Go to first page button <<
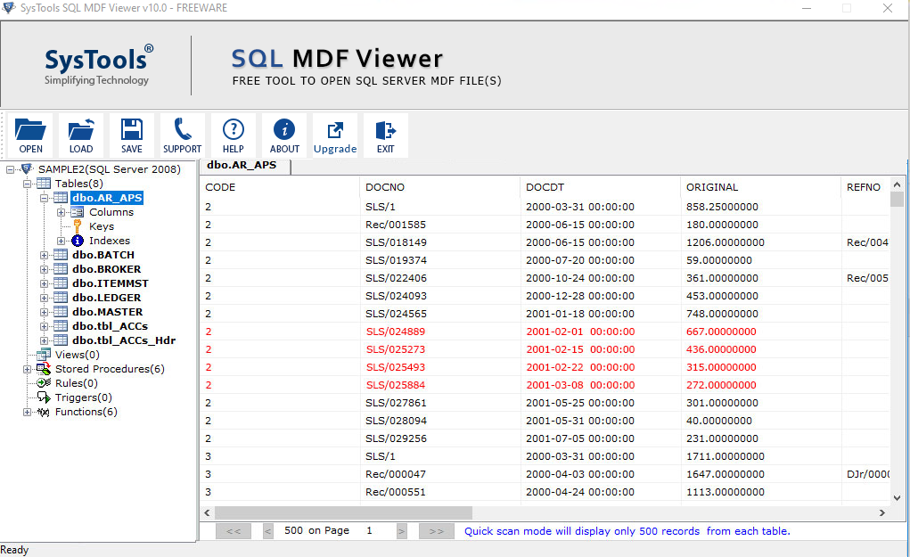This screenshot has height=557, width=910. [x=234, y=531]
